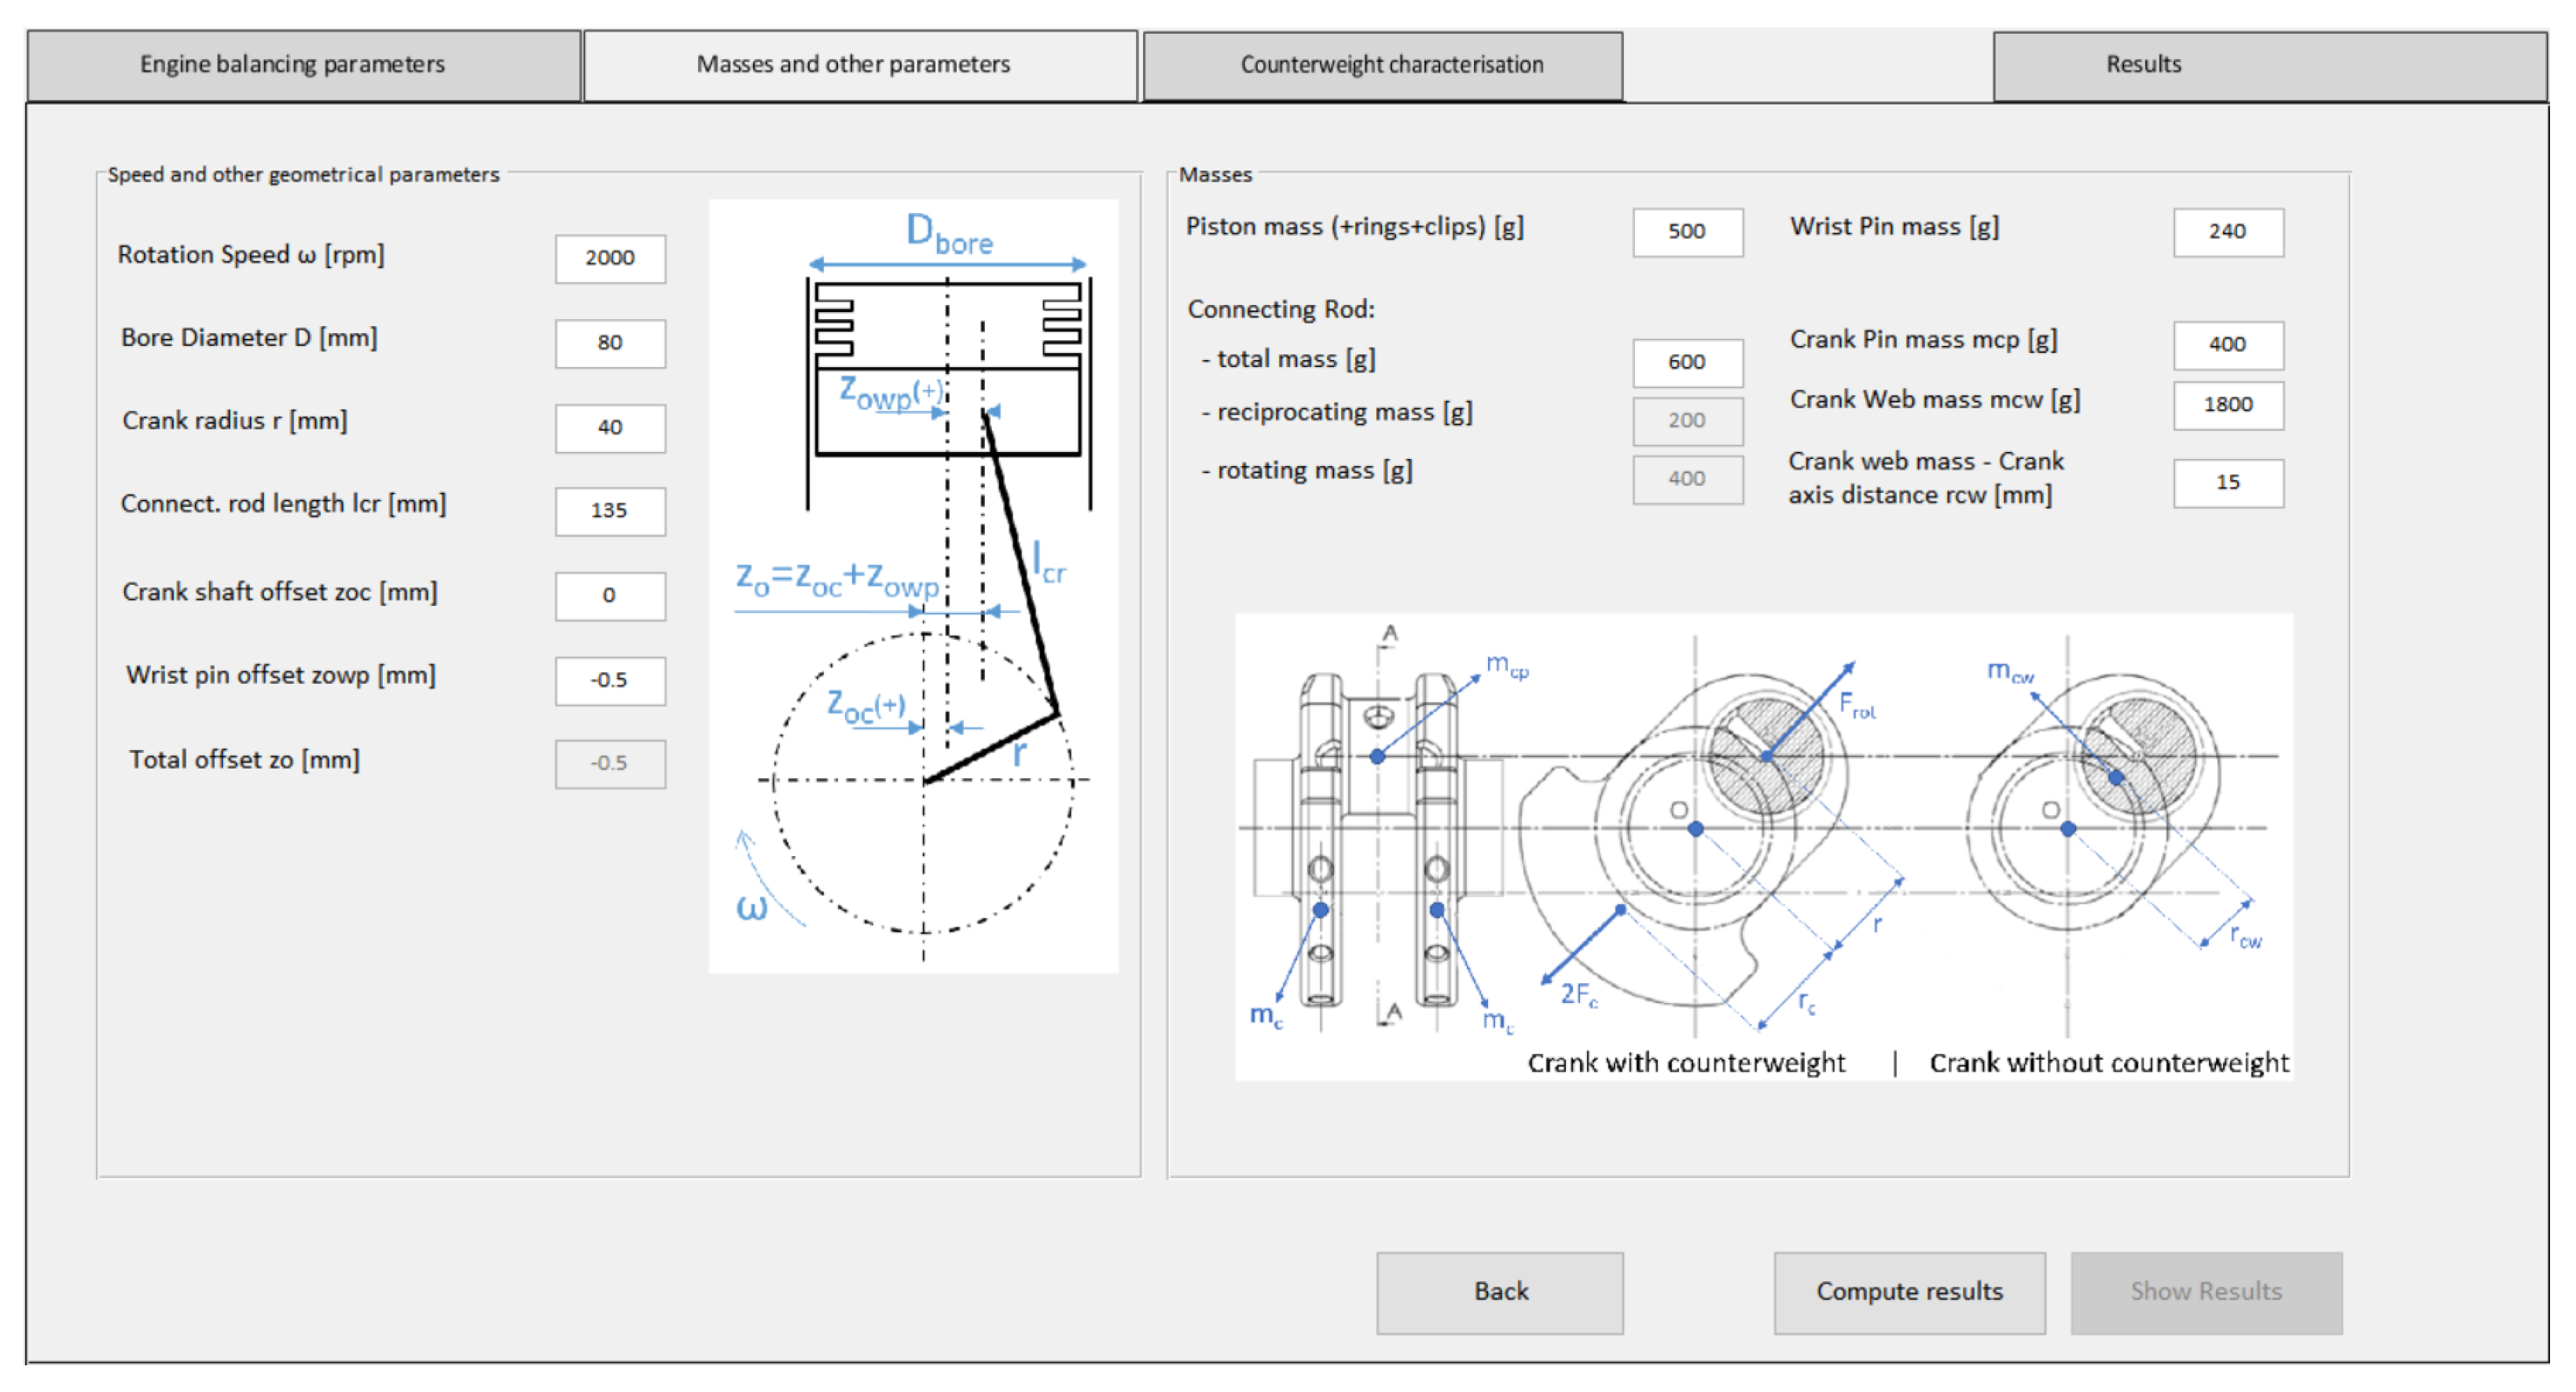Click the Piston mass input field
This screenshot has height=1392, width=2576.
[1687, 232]
